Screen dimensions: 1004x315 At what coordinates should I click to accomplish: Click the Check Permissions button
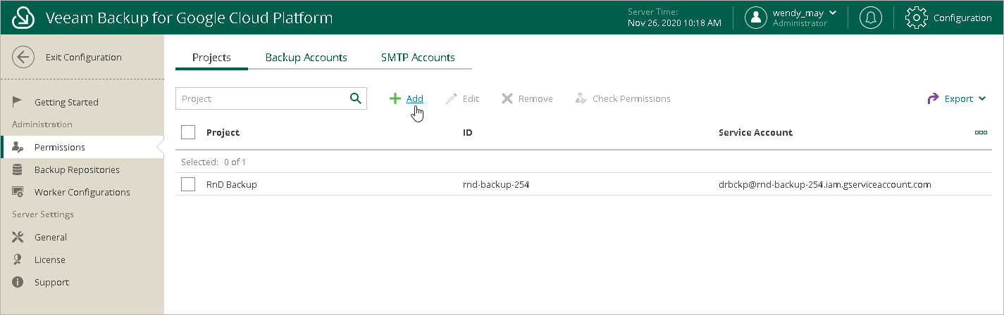(x=623, y=98)
